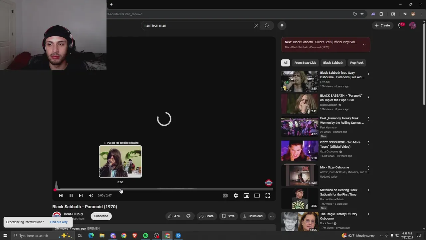Open options for Mix - Ozzy Osbourne

[x=368, y=168]
